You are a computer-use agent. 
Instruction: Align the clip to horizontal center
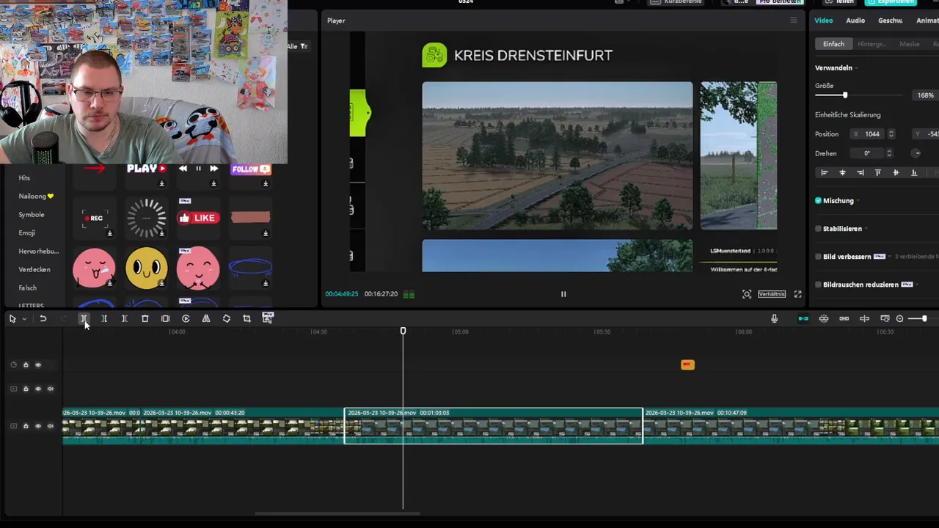[842, 172]
